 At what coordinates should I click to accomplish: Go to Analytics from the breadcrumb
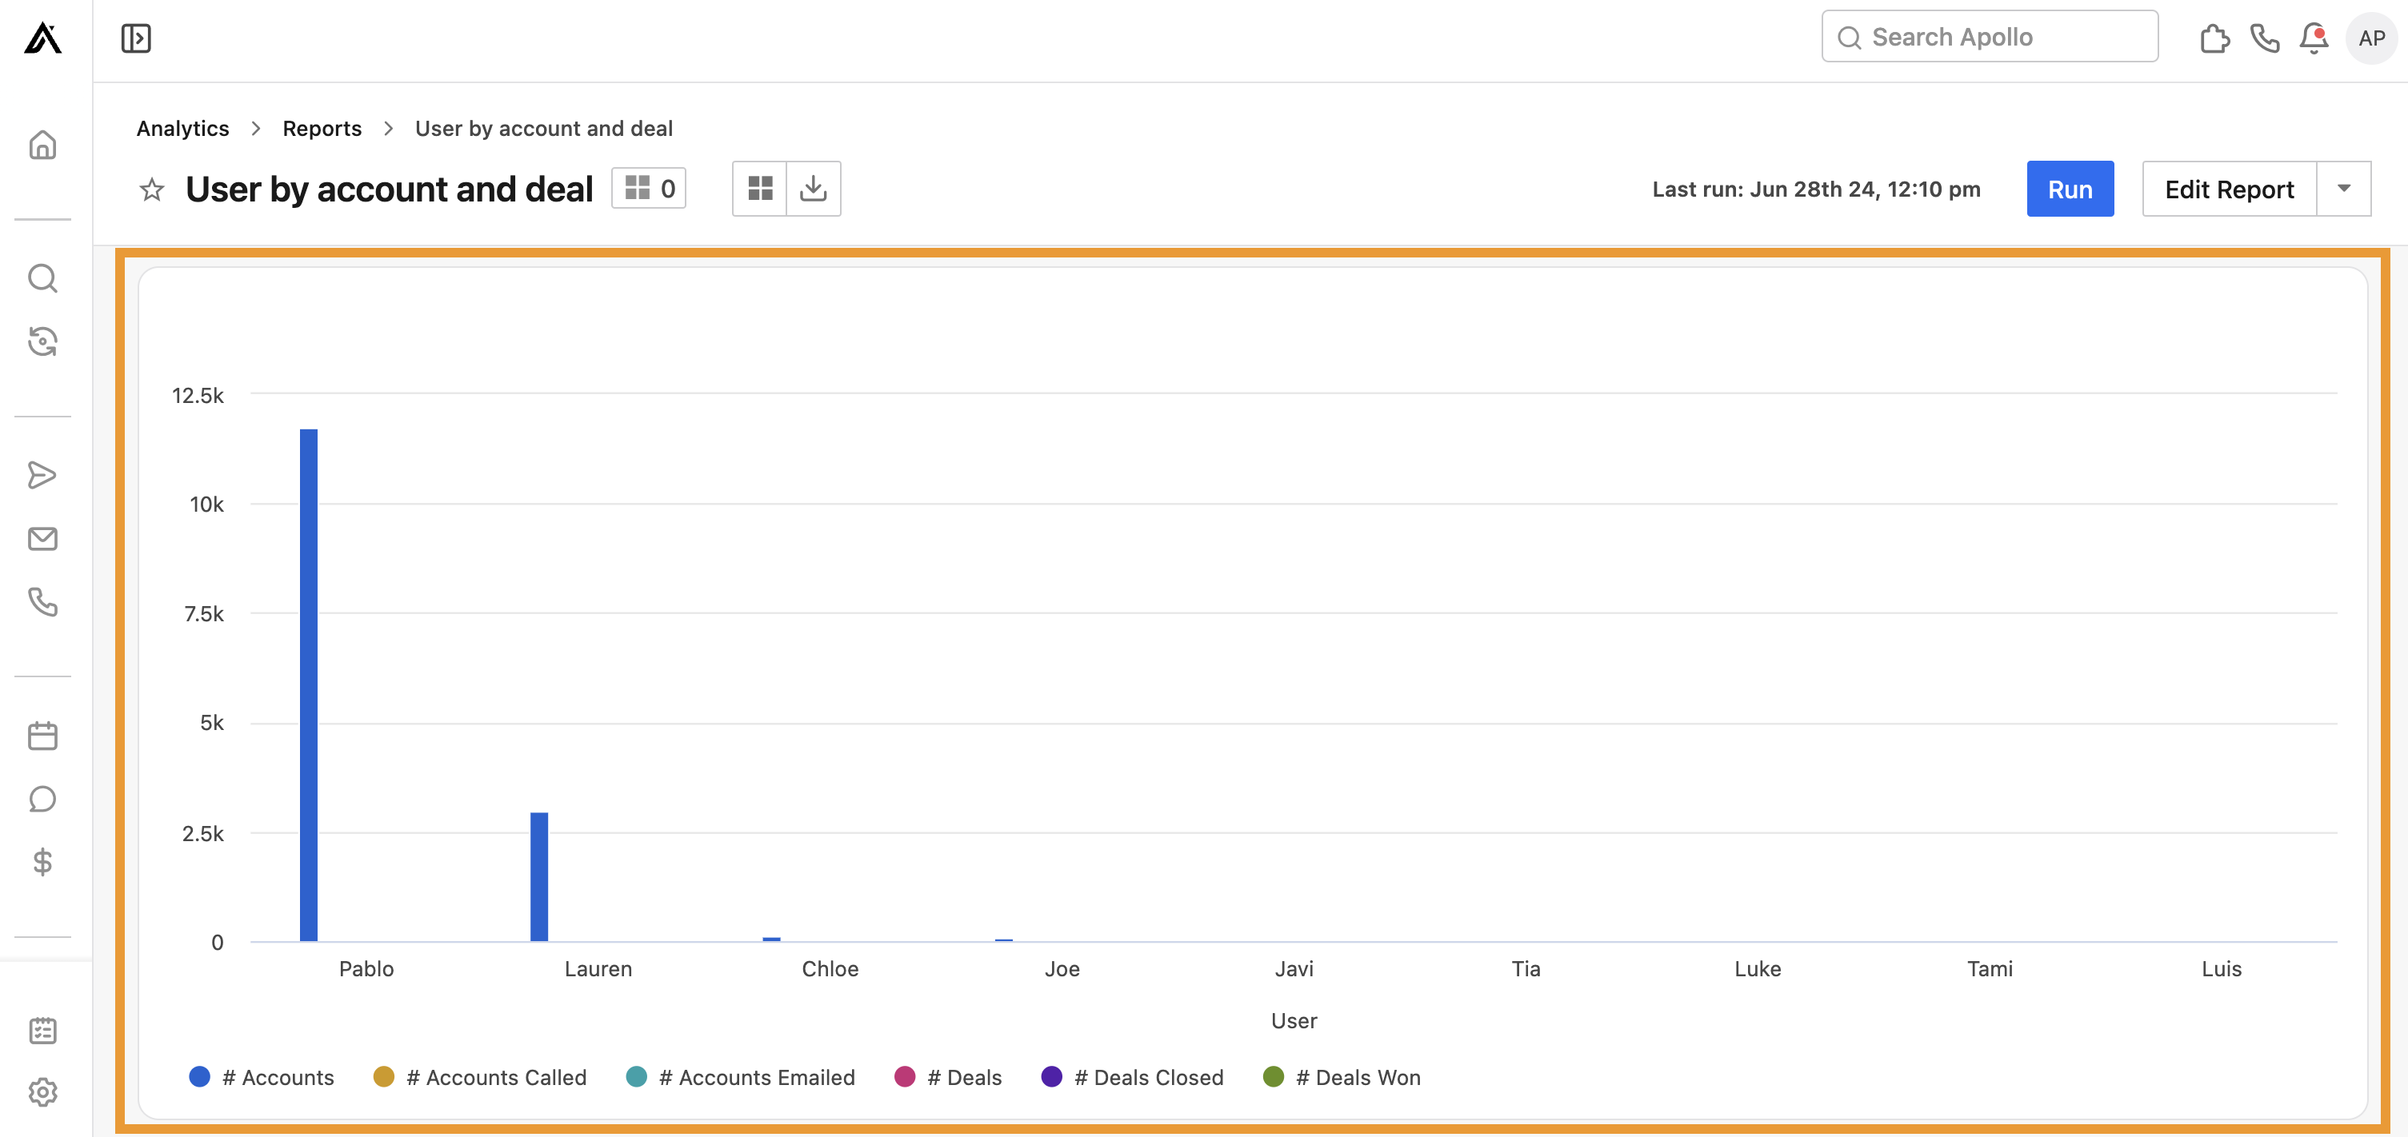tap(182, 128)
